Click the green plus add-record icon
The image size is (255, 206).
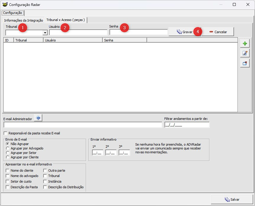[245, 44]
